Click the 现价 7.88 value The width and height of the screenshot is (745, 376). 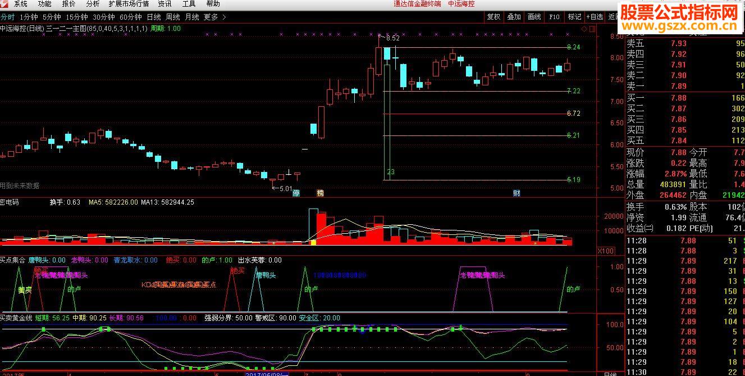(x=679, y=152)
